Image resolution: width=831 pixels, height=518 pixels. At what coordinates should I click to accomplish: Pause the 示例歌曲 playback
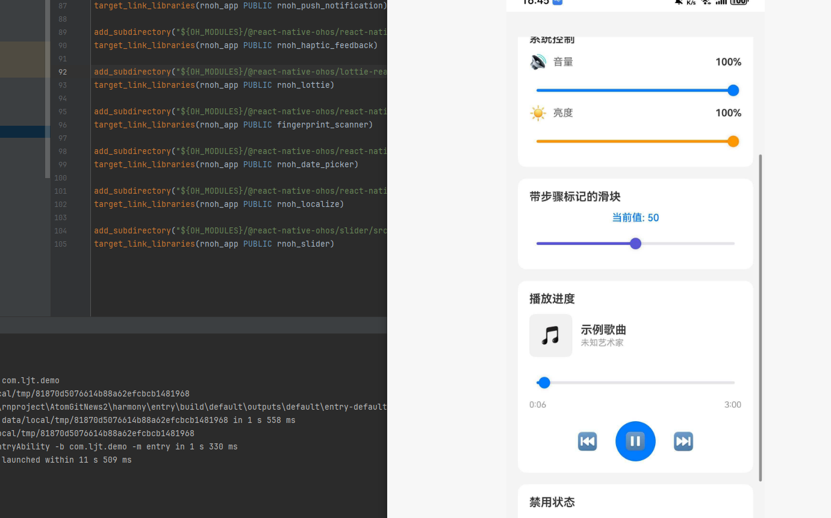click(x=635, y=441)
